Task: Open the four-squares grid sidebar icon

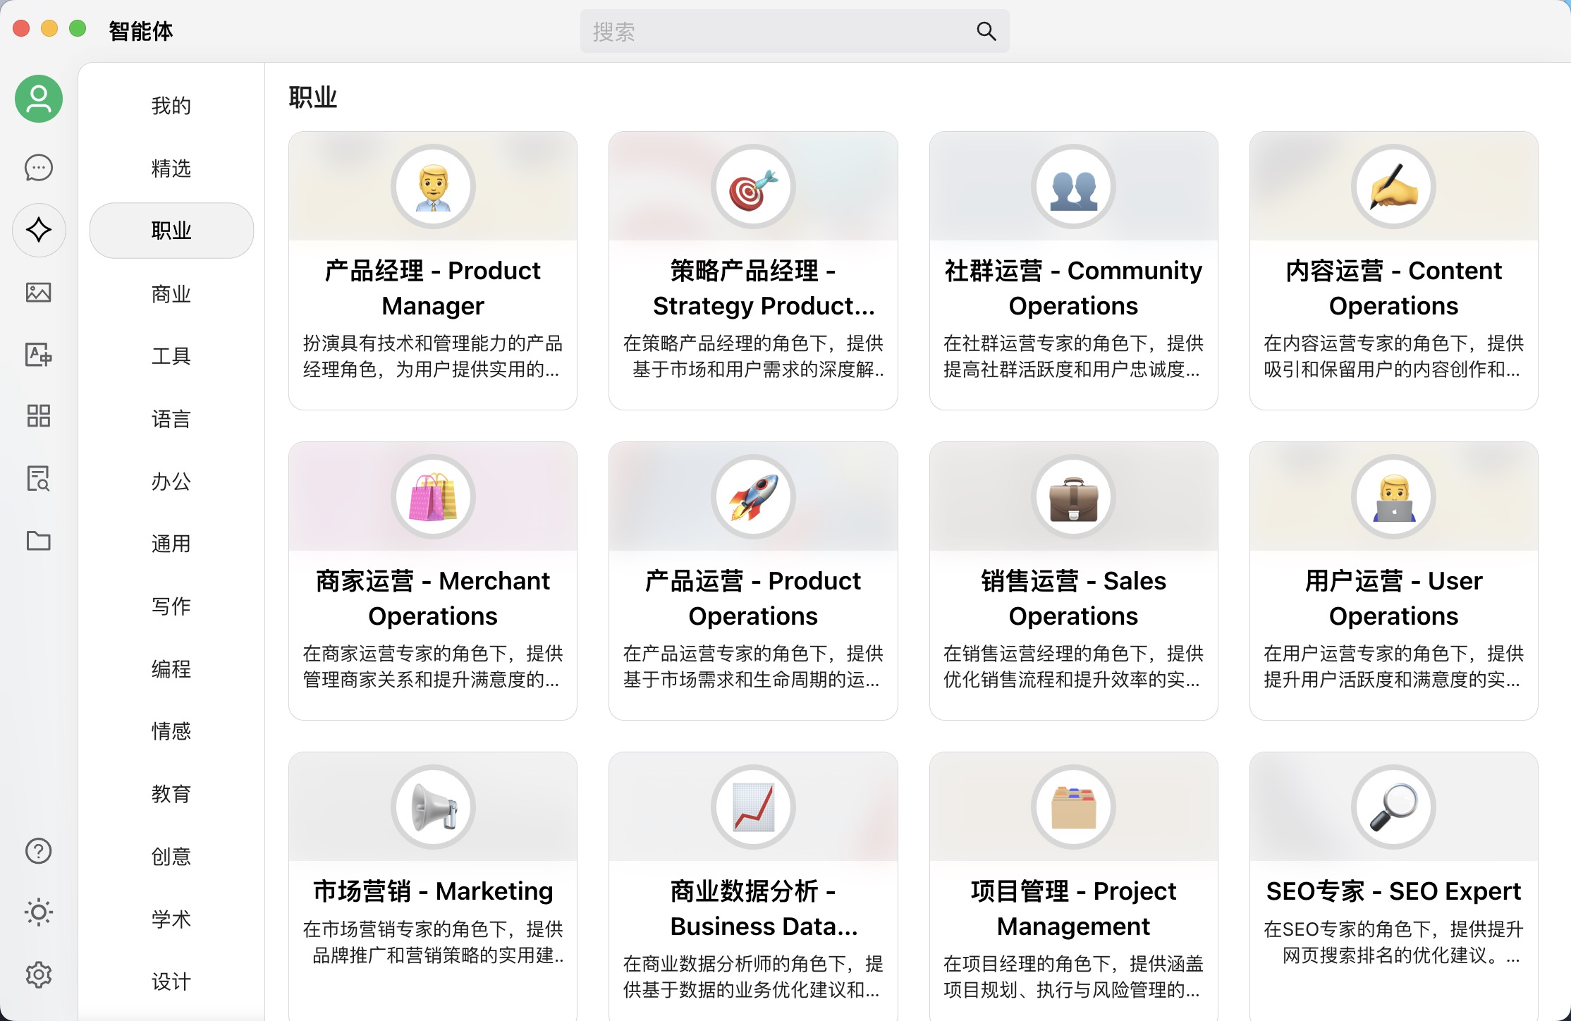Action: [39, 416]
